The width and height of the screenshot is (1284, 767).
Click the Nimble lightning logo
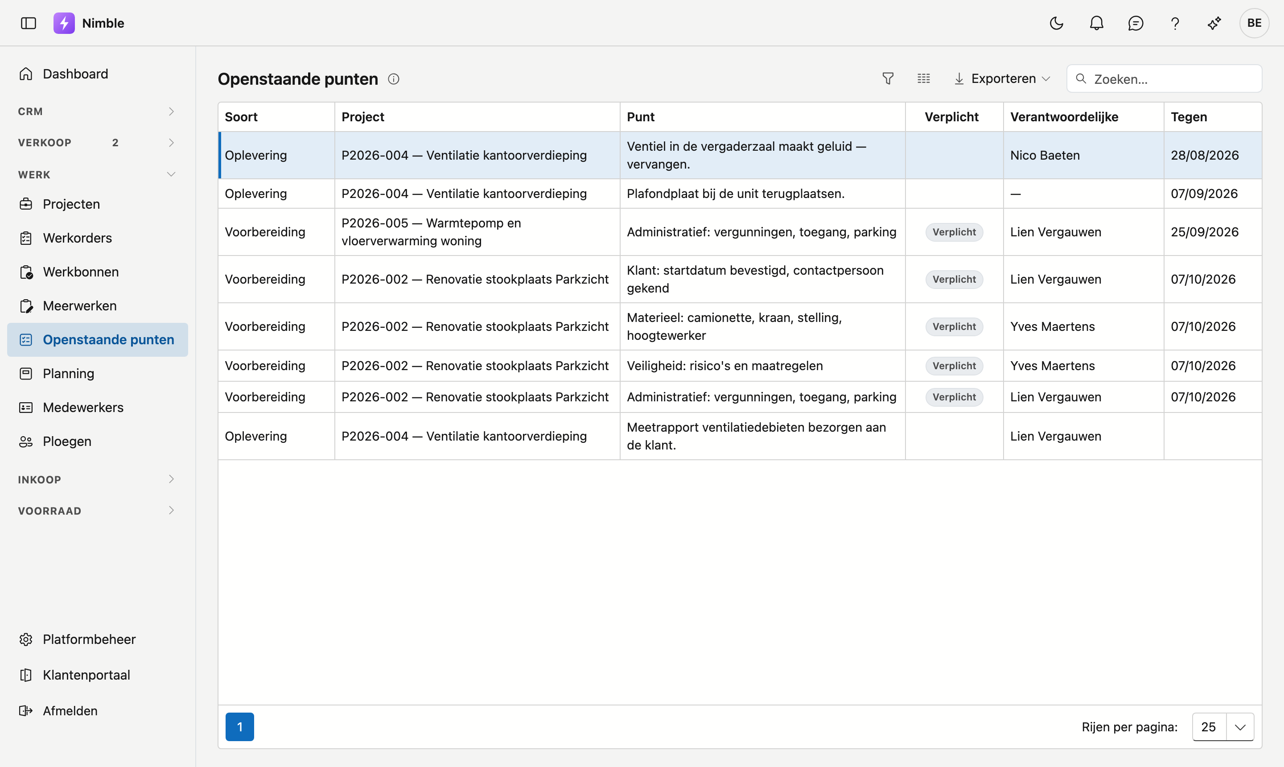(64, 23)
